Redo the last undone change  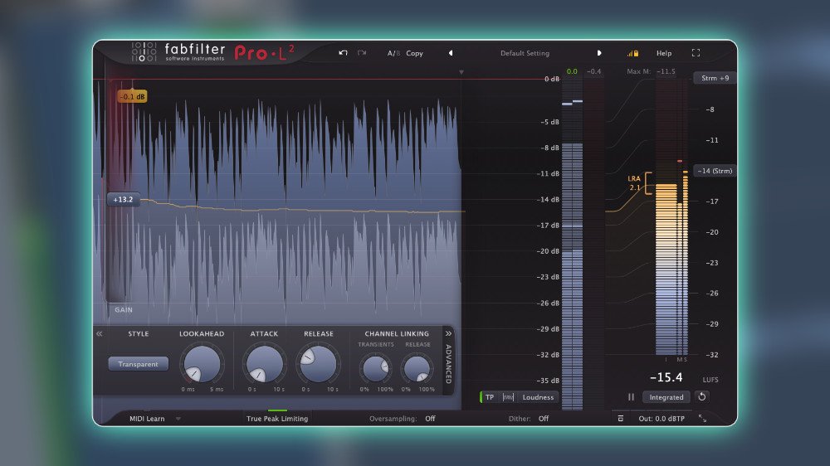tap(362, 53)
